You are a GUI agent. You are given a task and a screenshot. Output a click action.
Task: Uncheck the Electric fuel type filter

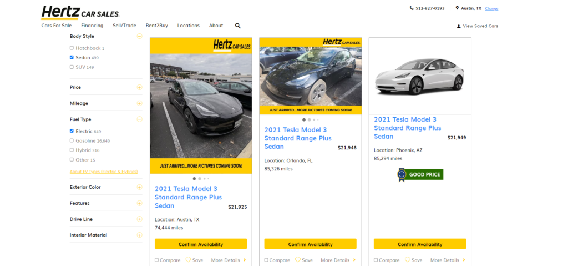72,131
